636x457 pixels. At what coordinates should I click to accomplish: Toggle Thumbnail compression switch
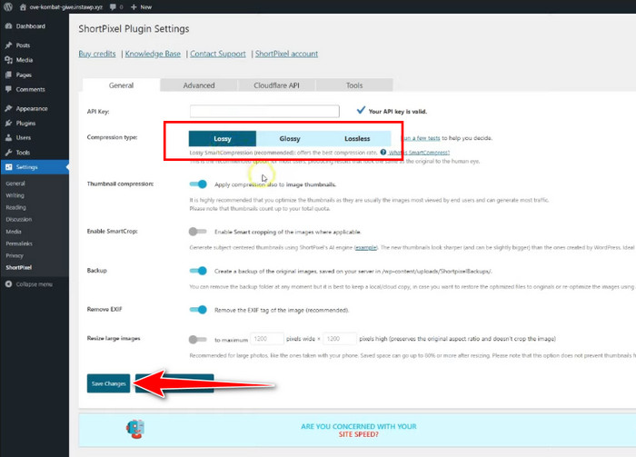(x=198, y=184)
